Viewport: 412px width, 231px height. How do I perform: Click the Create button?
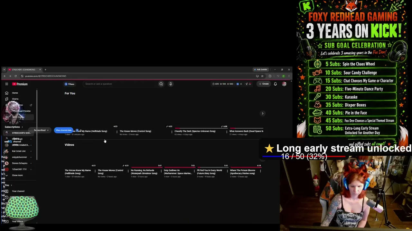[x=264, y=84]
